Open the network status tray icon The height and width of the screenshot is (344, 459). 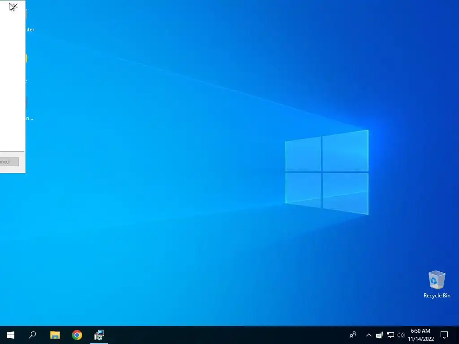point(390,335)
